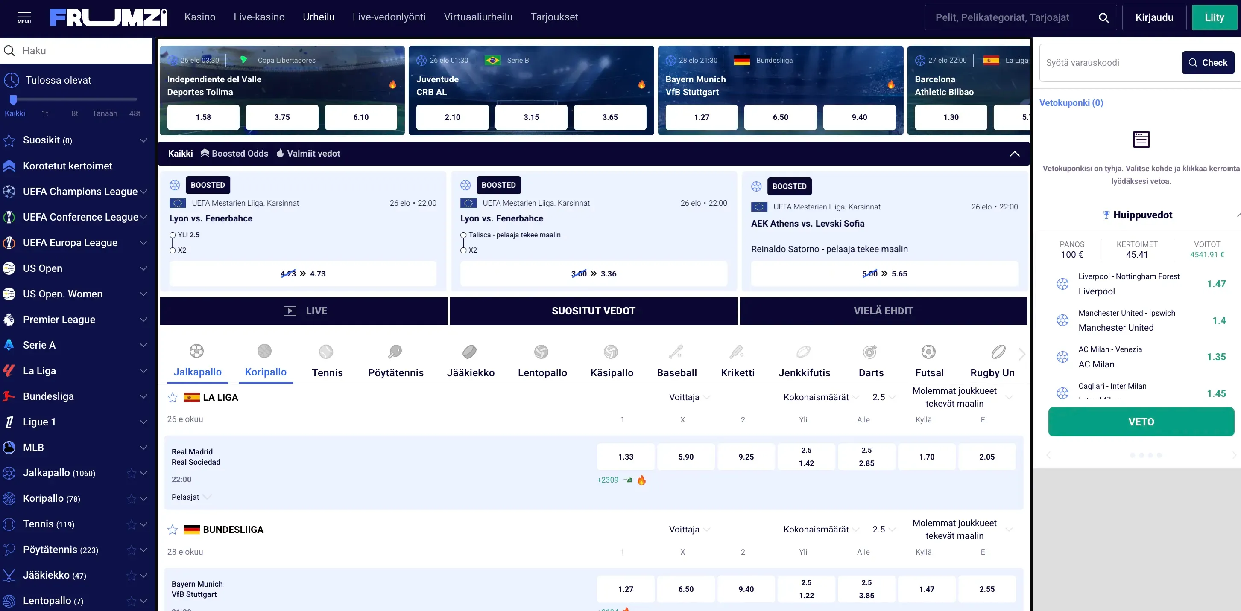Viewport: 1241px width, 611px height.
Task: Expand the US Open chevron
Action: (x=143, y=268)
